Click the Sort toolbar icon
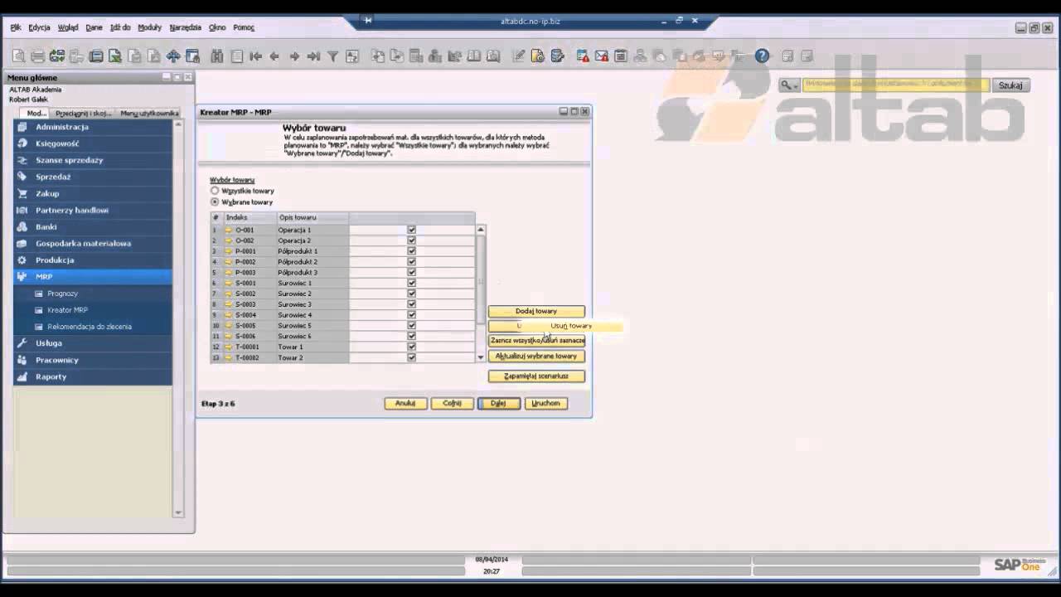Screen dimensions: 1061x597 point(352,56)
